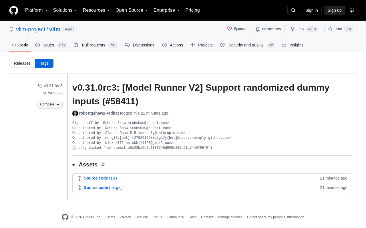Click the Notifications bell icon
The height and width of the screenshot is (228, 366).
point(258,29)
